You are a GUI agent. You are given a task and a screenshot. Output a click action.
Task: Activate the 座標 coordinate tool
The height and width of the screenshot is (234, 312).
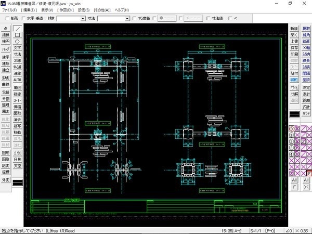(x=6, y=172)
